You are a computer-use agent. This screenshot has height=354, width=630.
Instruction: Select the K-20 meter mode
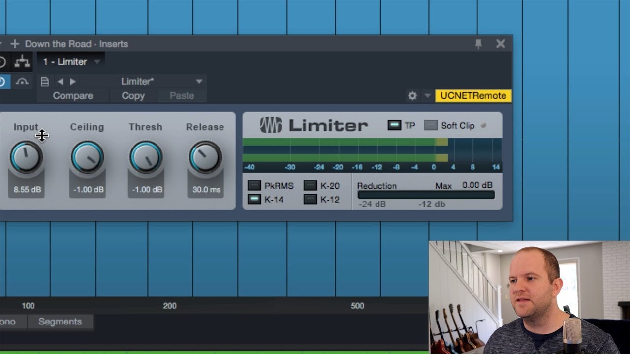[310, 185]
